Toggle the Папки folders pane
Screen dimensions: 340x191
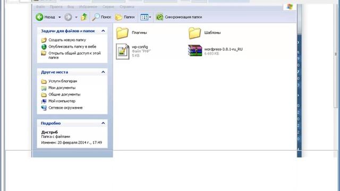pos(125,17)
